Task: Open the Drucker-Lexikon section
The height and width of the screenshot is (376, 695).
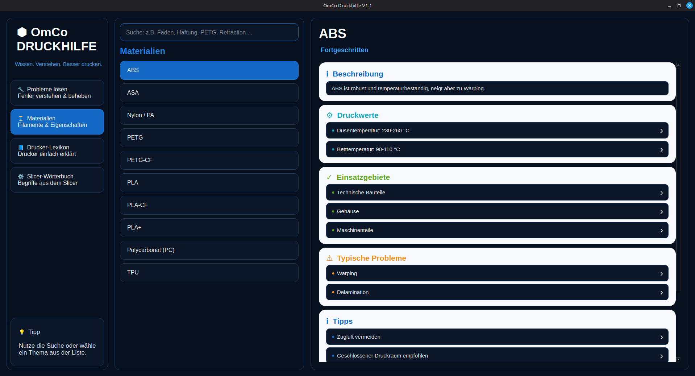Action: click(57, 151)
